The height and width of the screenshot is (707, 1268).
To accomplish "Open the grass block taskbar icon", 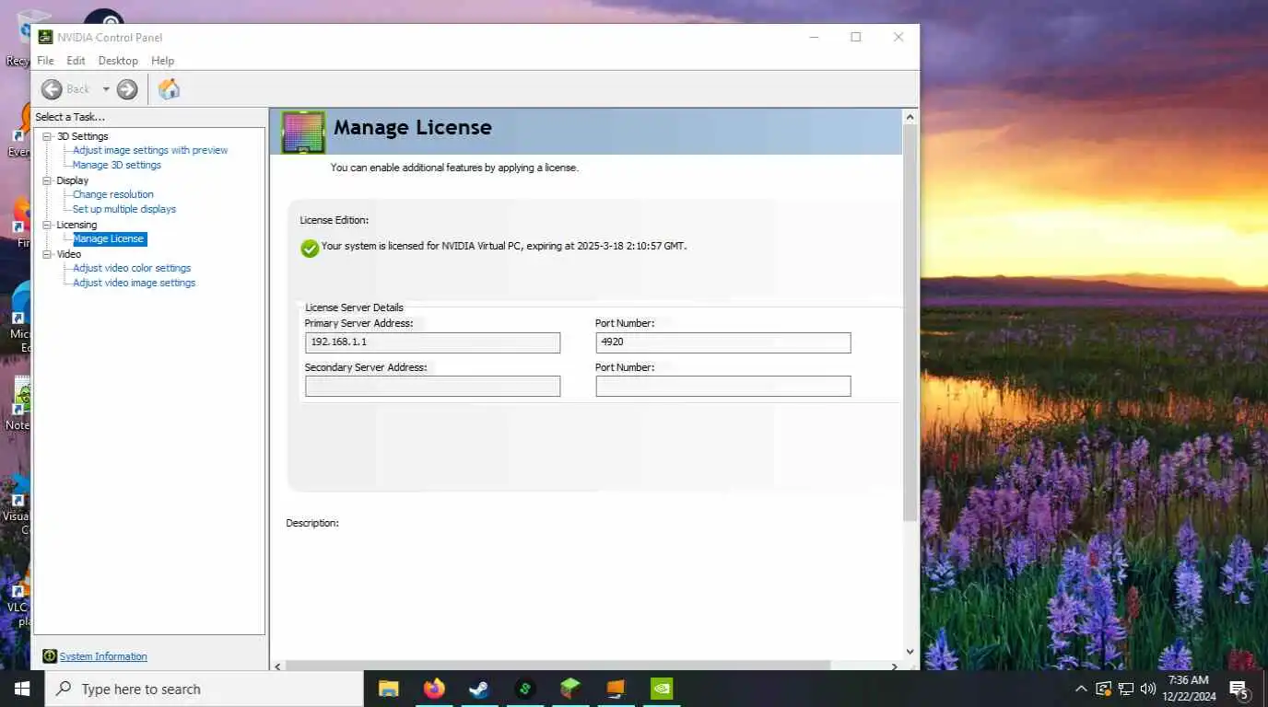I will click(x=570, y=689).
